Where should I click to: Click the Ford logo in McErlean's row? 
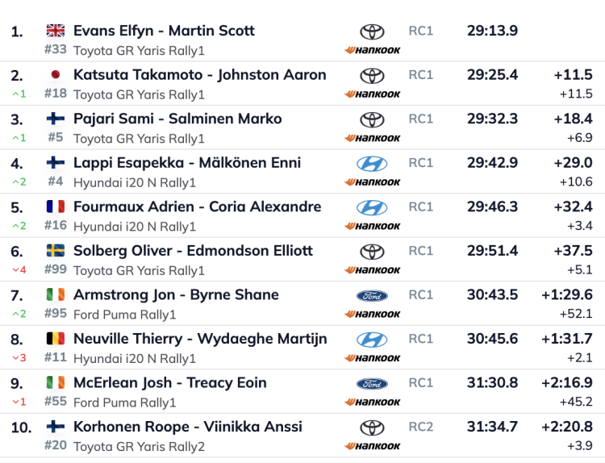tap(372, 383)
